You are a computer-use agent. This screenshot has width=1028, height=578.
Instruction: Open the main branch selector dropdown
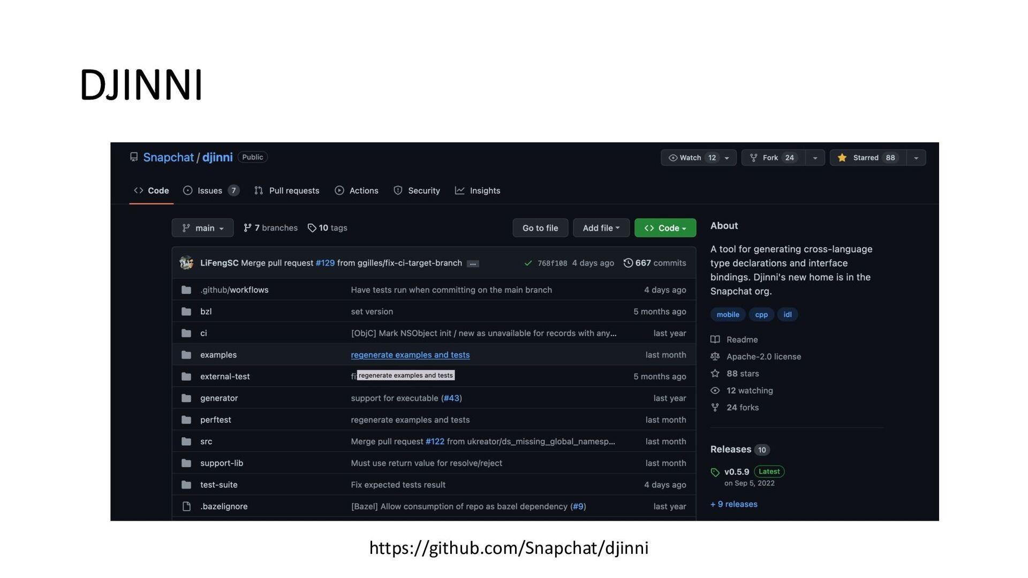tap(202, 228)
